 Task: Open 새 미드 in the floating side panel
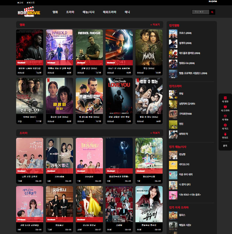[225, 127]
